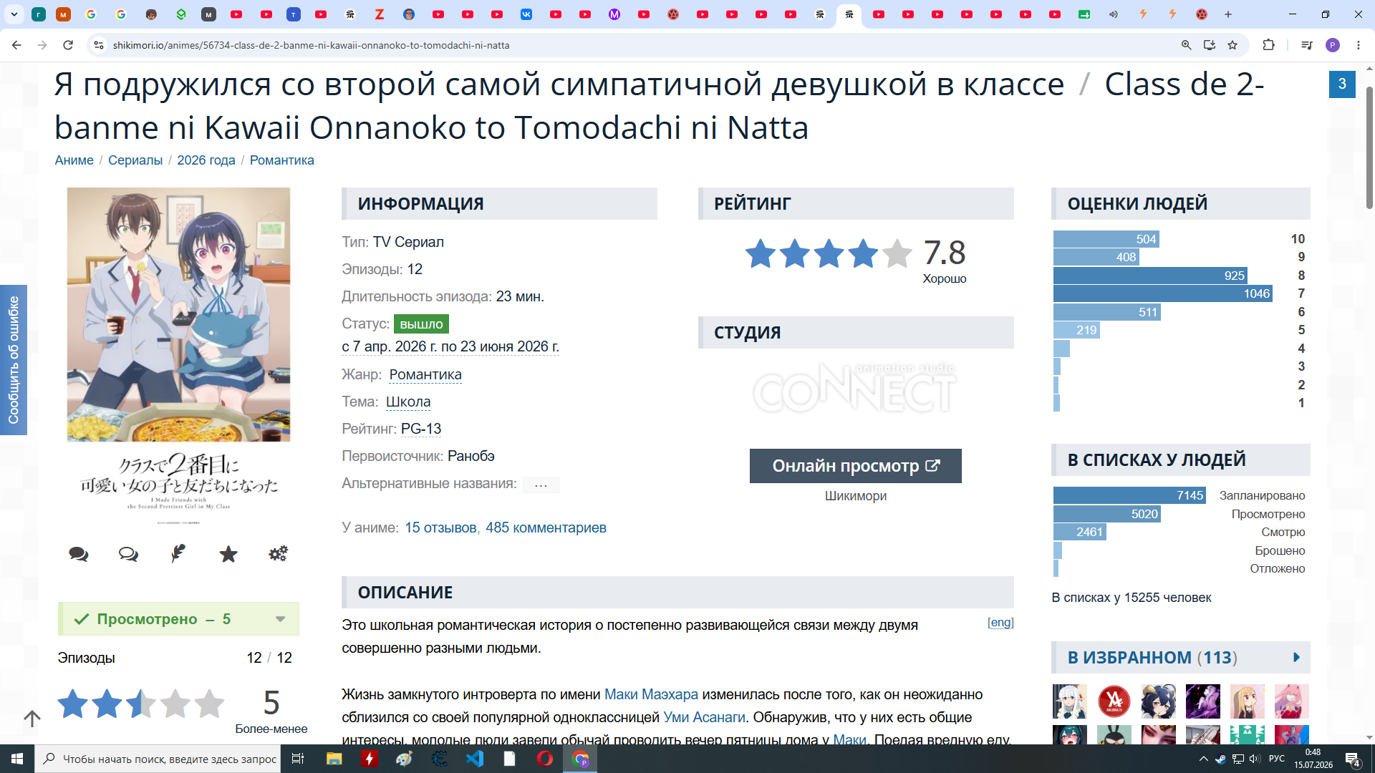Open the Маки Маэхара character link
Viewport: 1375px width, 773px height.
(651, 694)
